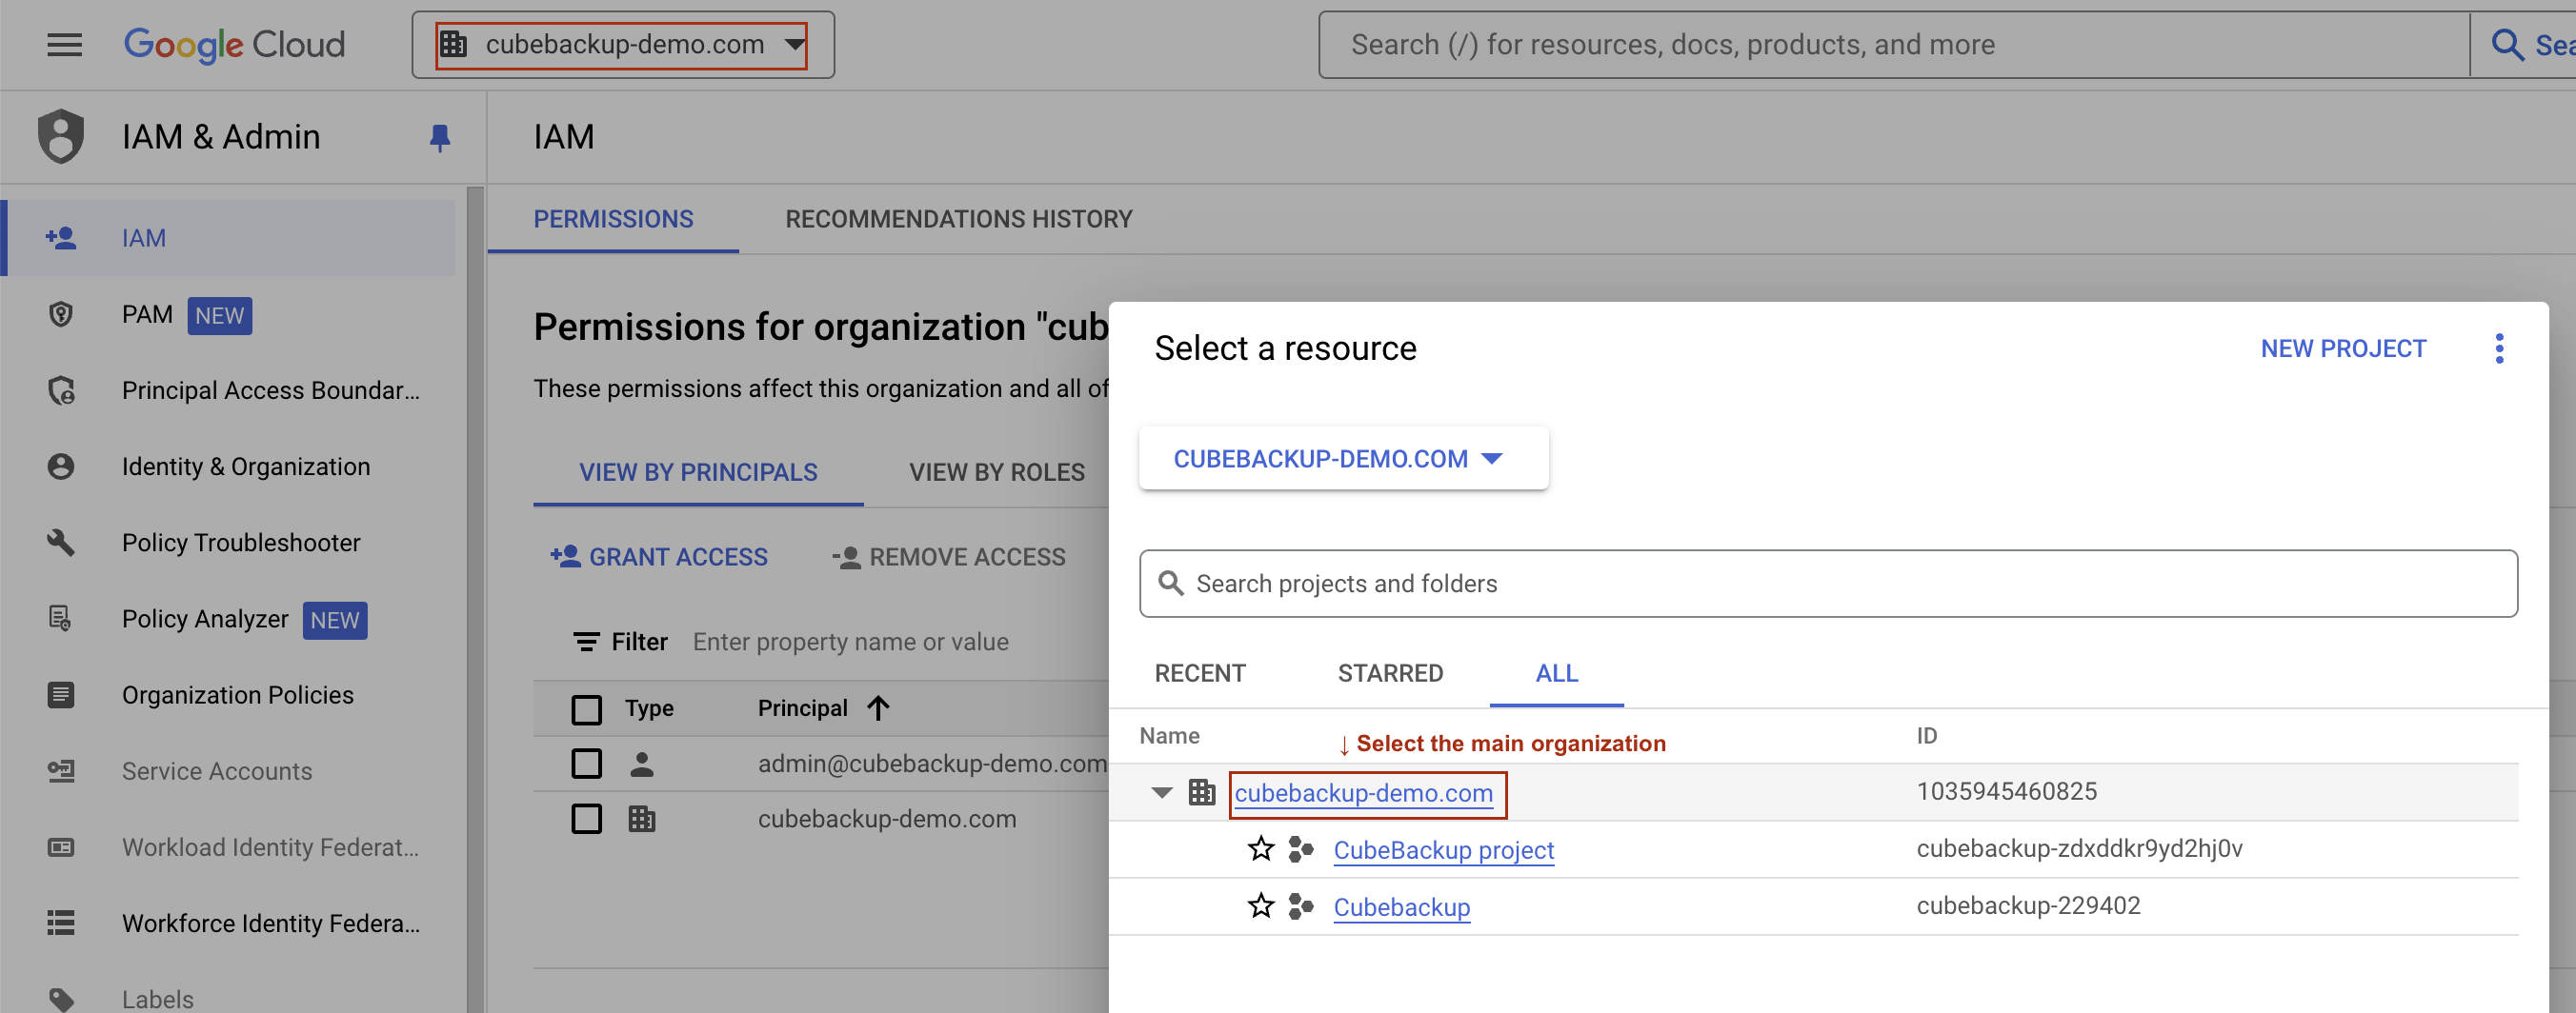Click the Policy Troubleshooter wrench icon
2576x1013 pixels.
(x=61, y=543)
